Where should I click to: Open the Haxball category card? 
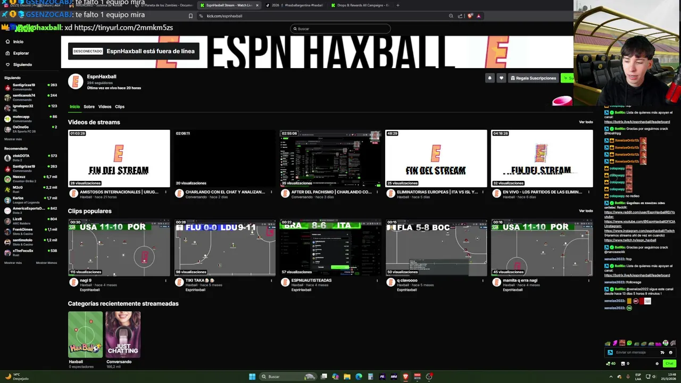(x=85, y=335)
